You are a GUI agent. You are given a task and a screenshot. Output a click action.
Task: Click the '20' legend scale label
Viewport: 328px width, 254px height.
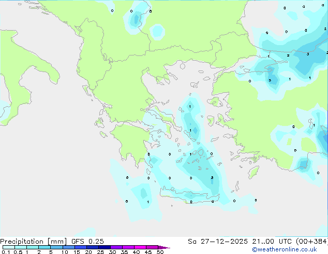point(88,252)
